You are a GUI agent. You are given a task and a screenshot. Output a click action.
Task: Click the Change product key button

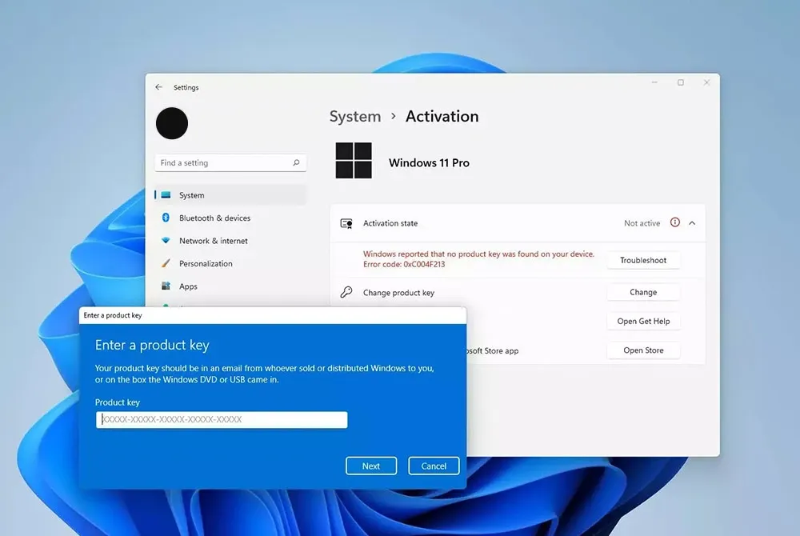pyautogui.click(x=643, y=292)
